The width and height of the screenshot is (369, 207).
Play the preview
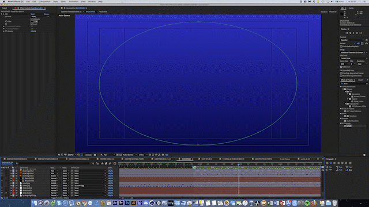(353, 33)
